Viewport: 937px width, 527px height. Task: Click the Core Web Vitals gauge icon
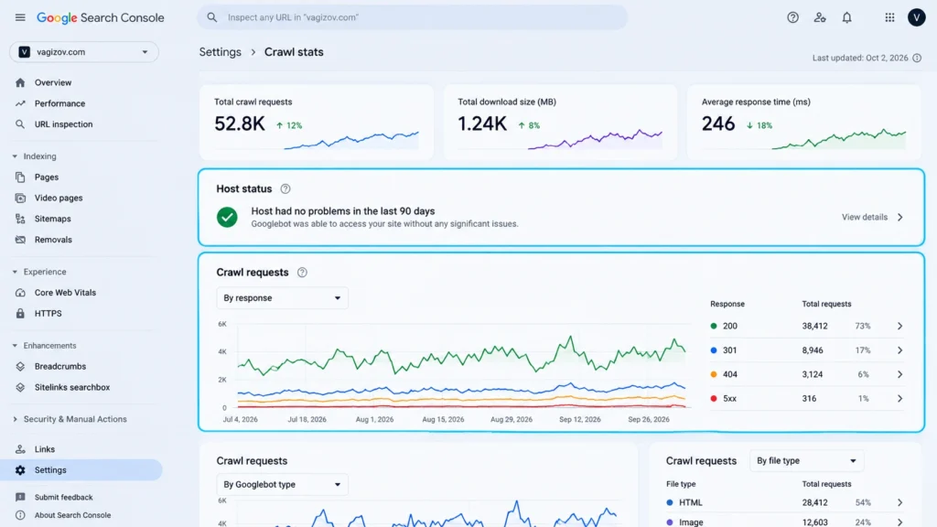tap(20, 293)
